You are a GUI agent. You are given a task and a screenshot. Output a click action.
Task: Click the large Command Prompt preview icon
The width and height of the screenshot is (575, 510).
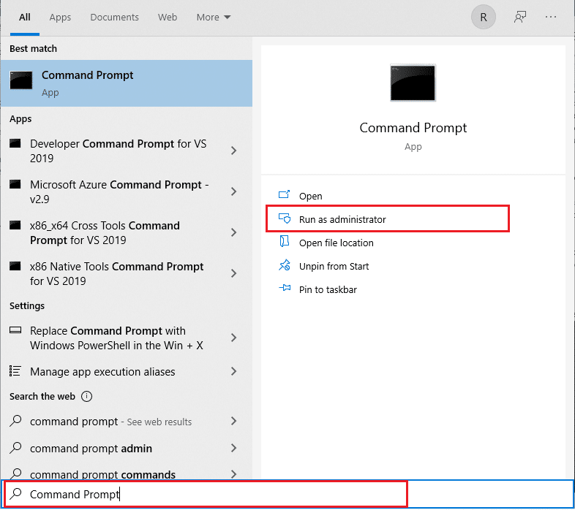click(413, 83)
